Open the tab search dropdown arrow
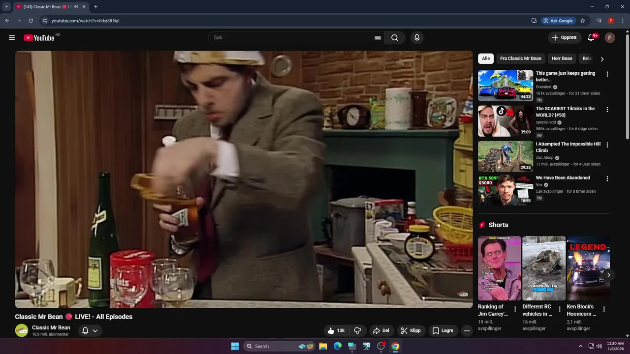Viewport: 630px width, 354px height. (x=6, y=7)
